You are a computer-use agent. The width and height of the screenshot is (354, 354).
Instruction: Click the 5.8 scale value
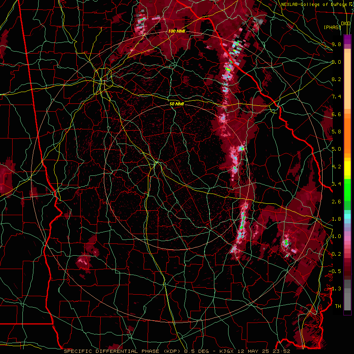(336, 132)
